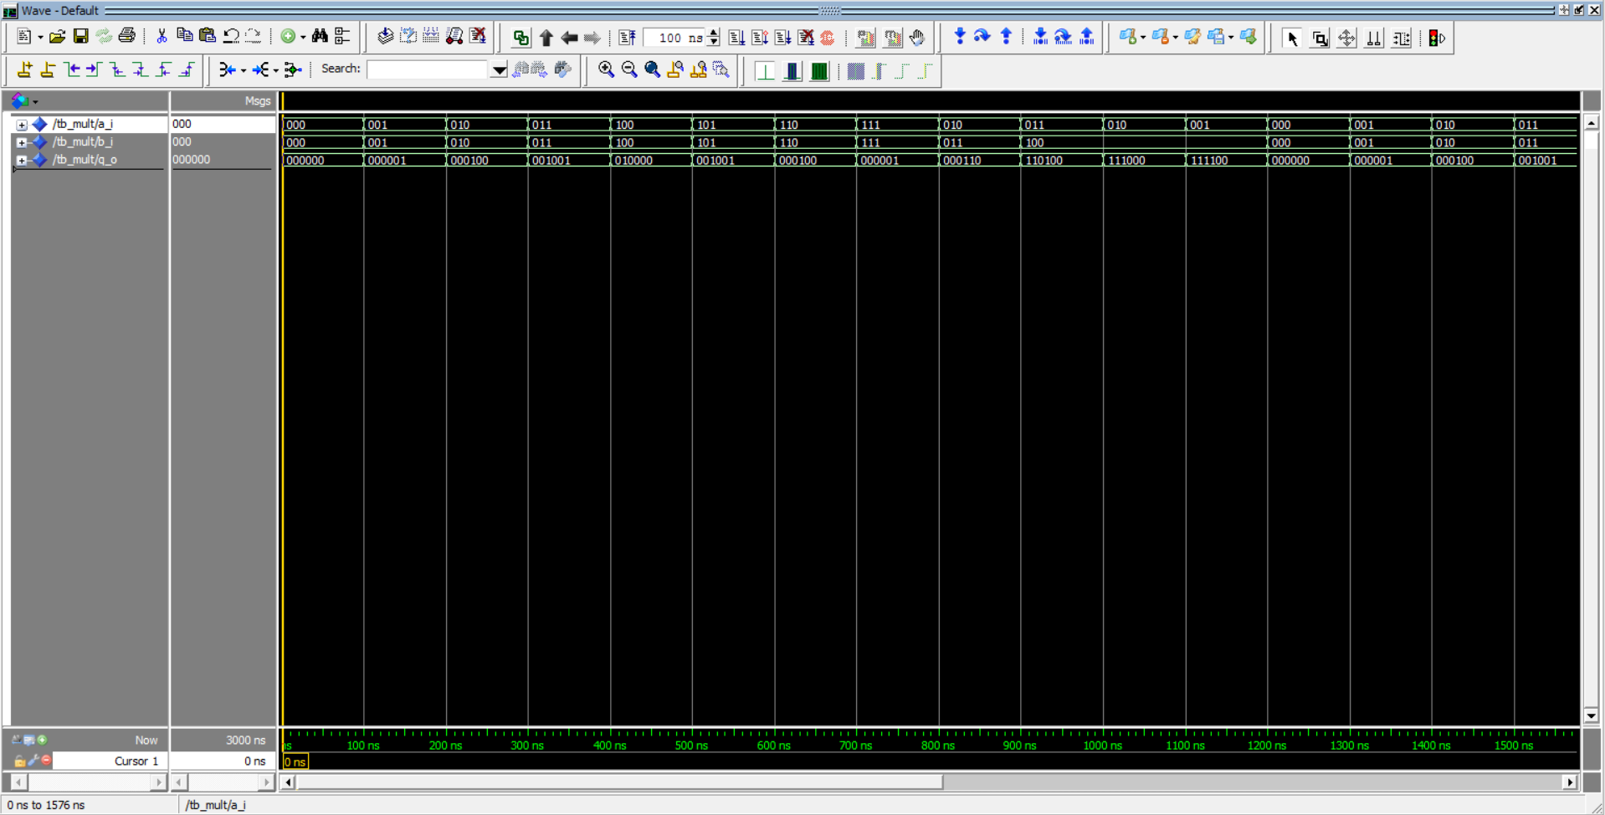Screen dimensions: 1605x815
Task: Open the green Add dropdown arrow
Action: point(302,38)
